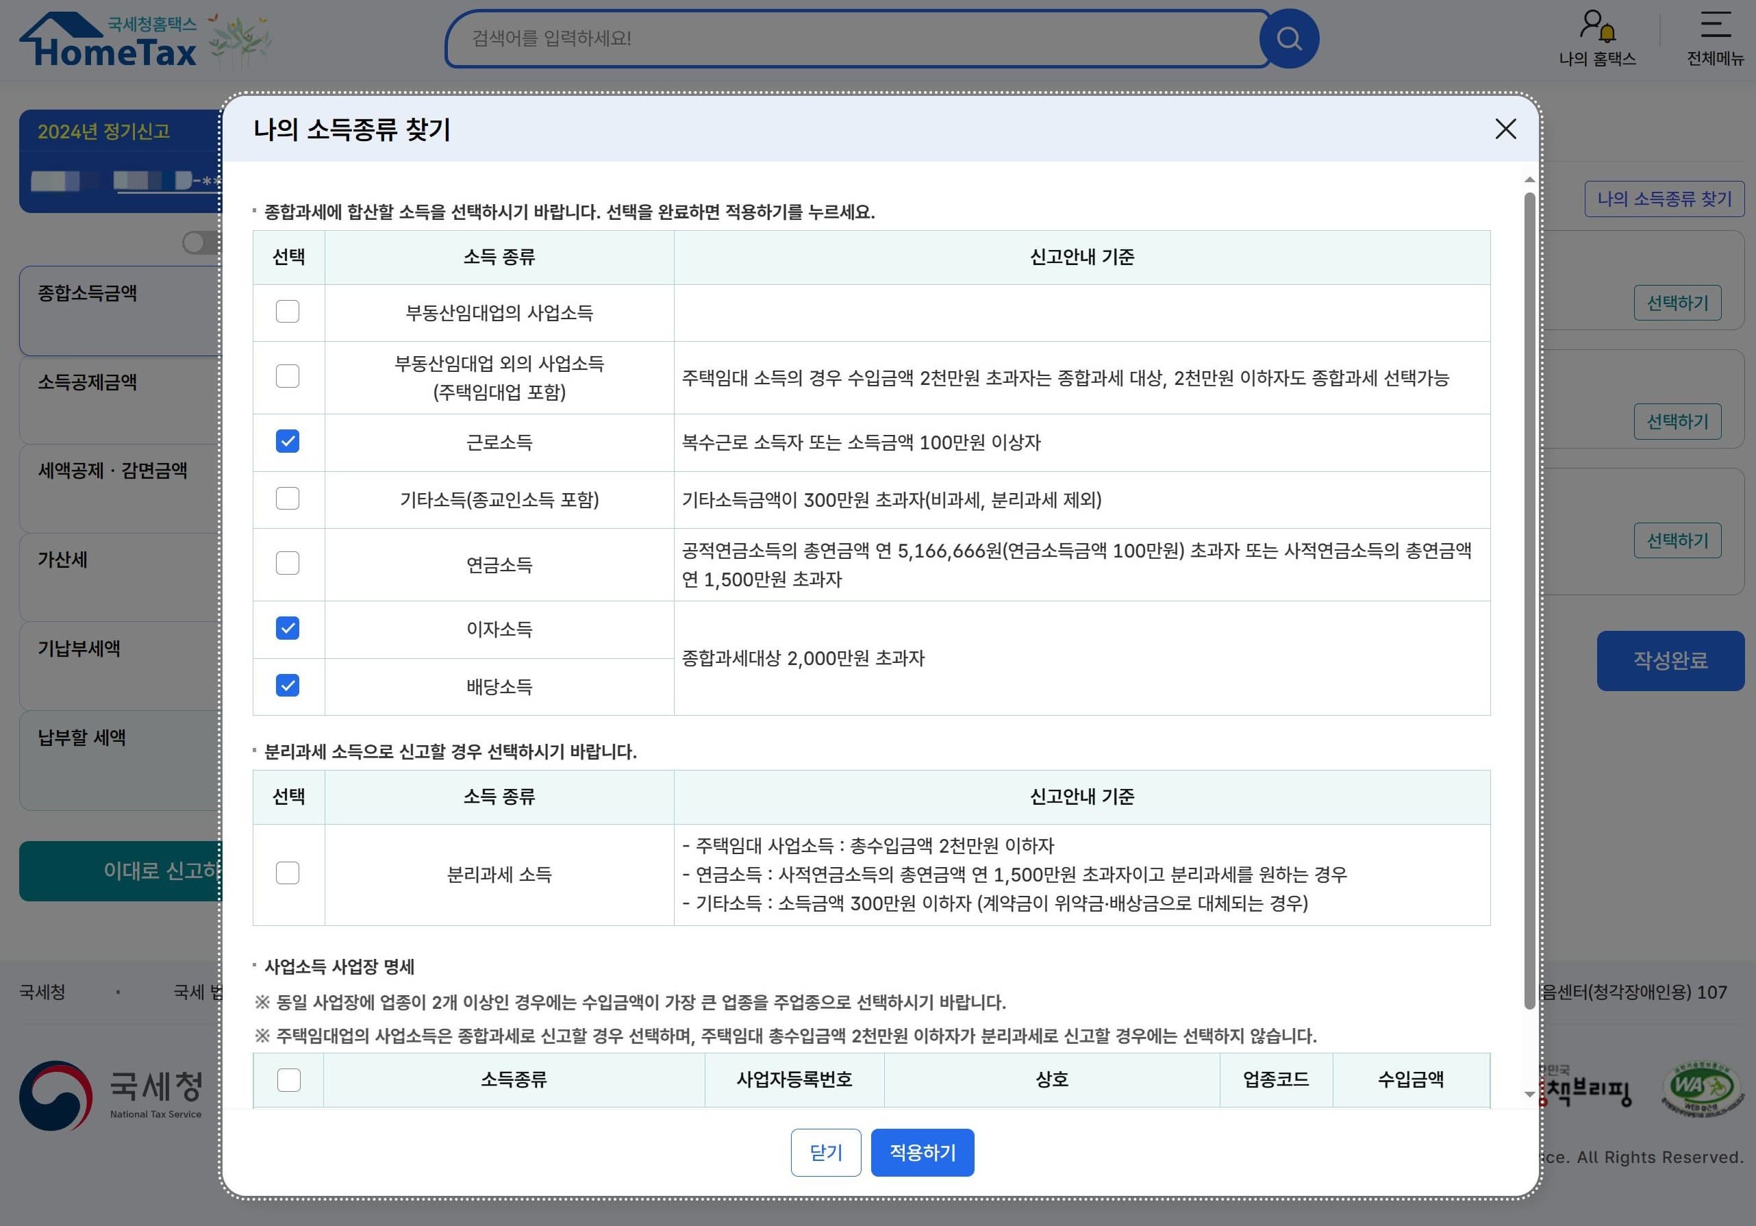The height and width of the screenshot is (1226, 1756).
Task: Uncheck the 배당소득 checkbox
Action: tap(288, 686)
